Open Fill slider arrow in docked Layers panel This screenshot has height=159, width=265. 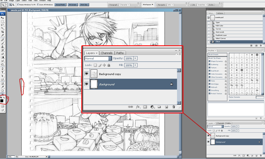[x=238, y=130]
